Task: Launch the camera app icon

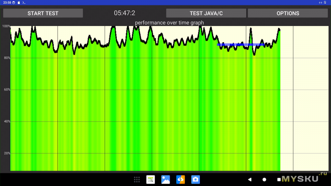Action: pos(195,179)
